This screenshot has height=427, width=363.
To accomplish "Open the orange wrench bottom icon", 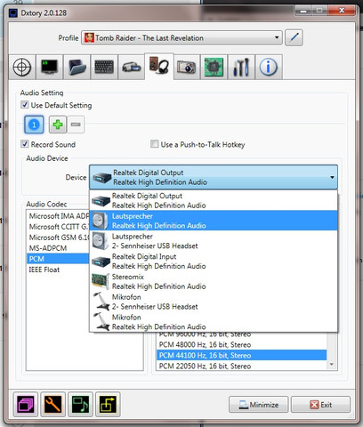I will [53, 404].
